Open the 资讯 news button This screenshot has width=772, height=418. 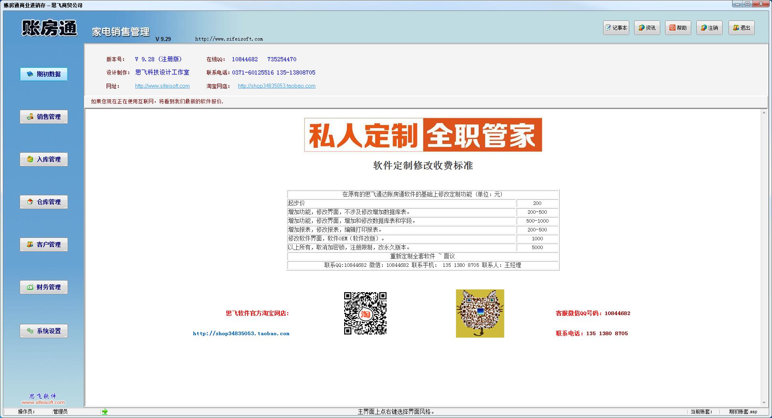tap(647, 28)
